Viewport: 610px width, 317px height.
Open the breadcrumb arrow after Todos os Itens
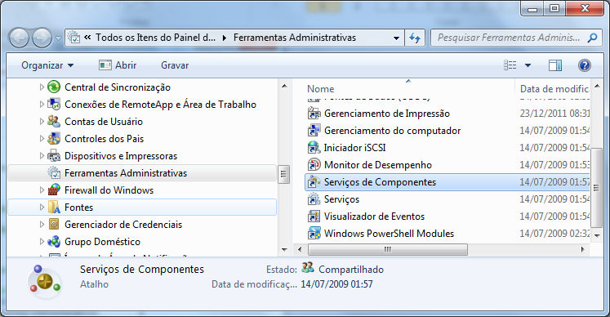[x=225, y=38]
